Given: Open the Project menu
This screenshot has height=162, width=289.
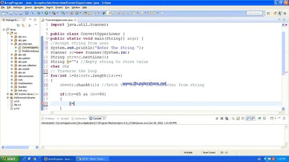Looking at the screenshot, I should pyautogui.click(x=59, y=8).
